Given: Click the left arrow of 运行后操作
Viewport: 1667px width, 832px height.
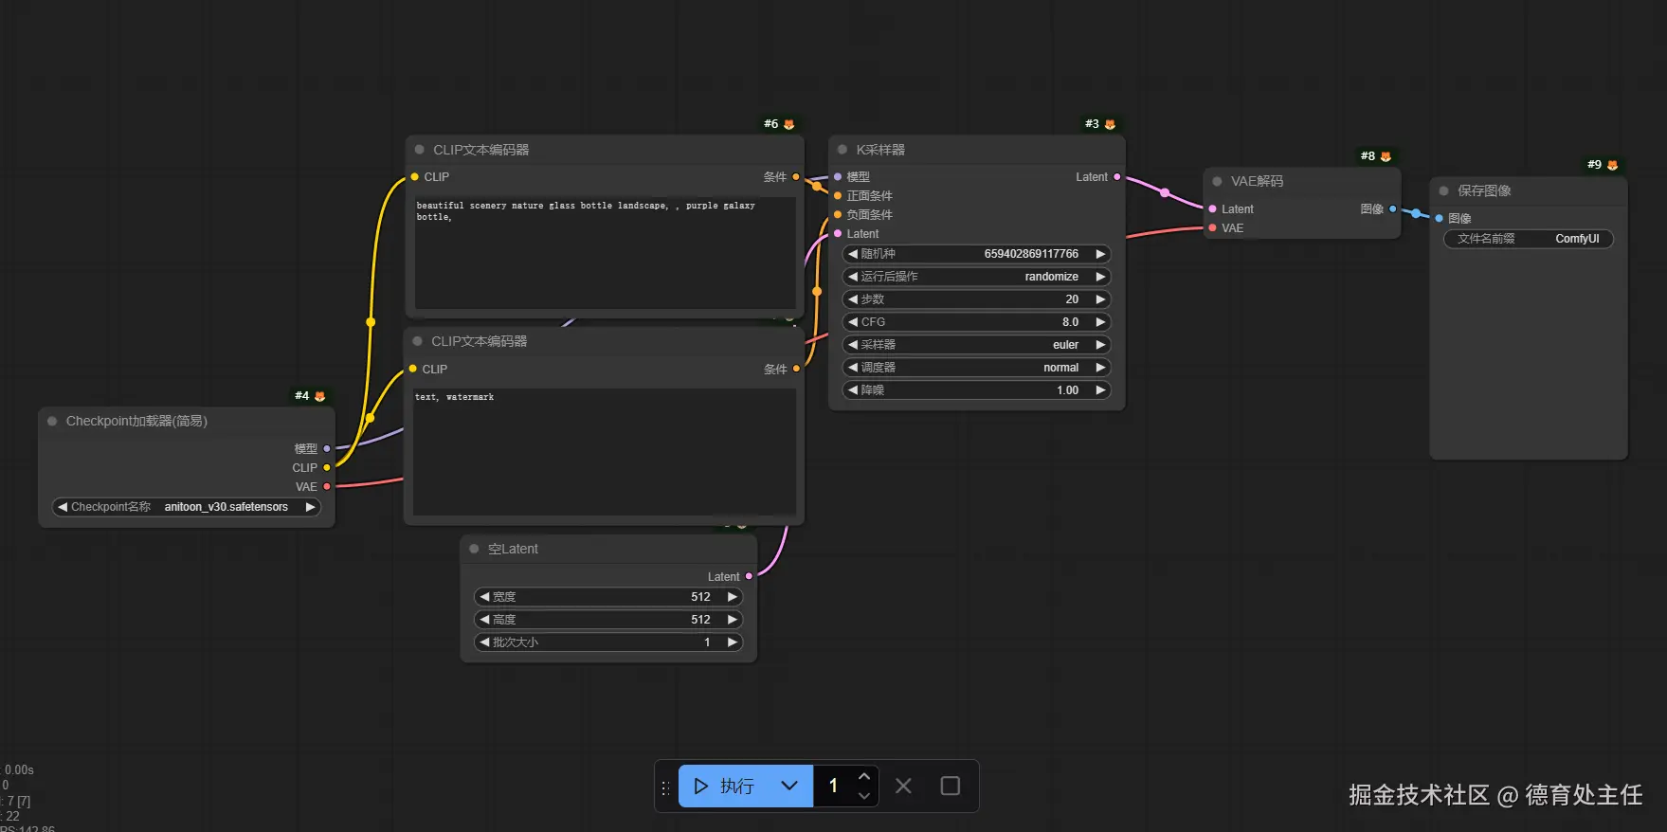Looking at the screenshot, I should tap(852, 277).
